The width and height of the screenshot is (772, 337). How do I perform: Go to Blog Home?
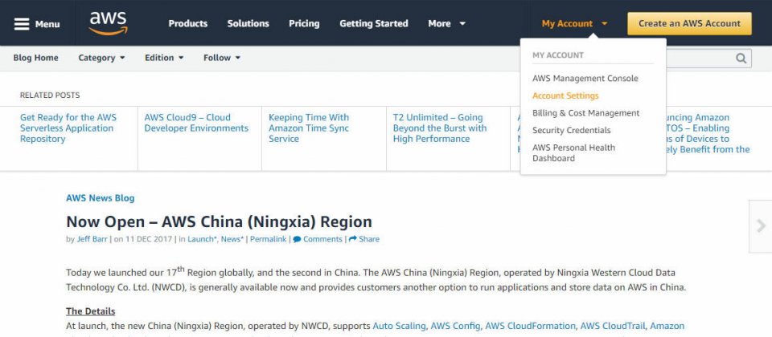35,58
